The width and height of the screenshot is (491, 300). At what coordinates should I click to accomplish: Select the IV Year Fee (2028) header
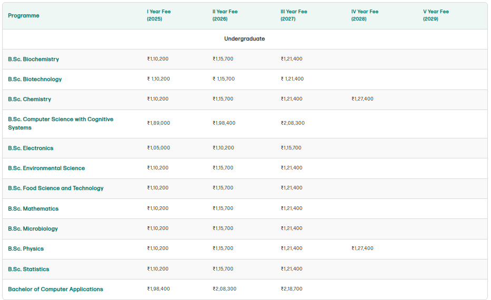click(365, 15)
